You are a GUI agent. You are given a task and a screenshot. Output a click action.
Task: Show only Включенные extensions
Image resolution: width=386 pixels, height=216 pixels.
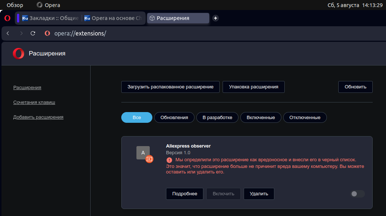point(261,118)
